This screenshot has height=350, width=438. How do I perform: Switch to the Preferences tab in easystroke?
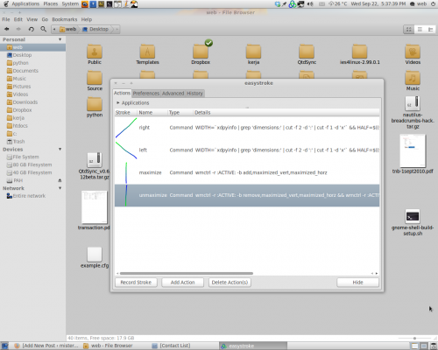point(146,94)
